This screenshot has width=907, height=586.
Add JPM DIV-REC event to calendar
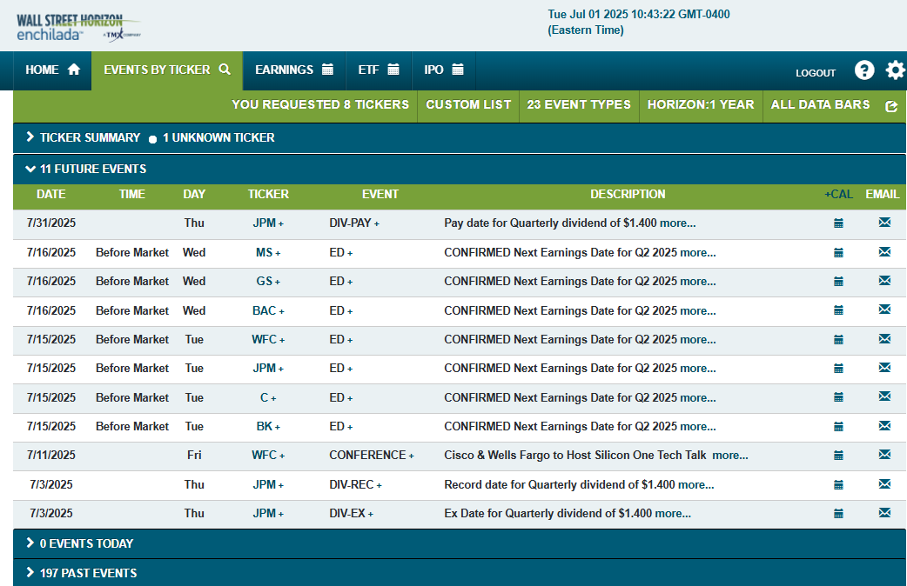pyautogui.click(x=838, y=485)
